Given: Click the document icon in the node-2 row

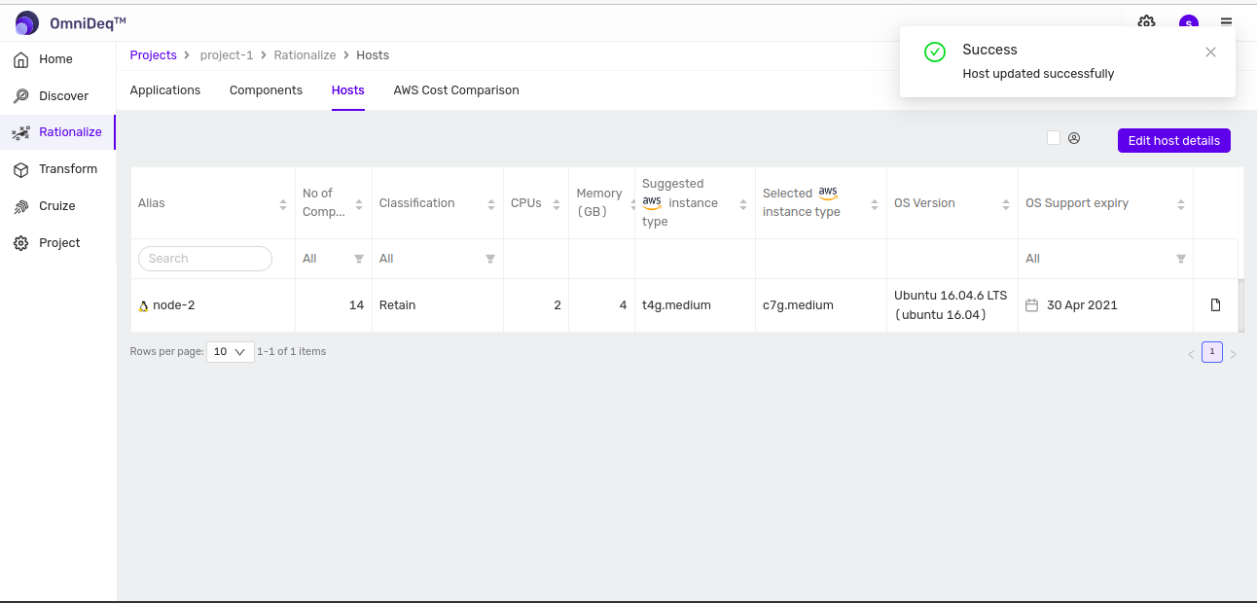Looking at the screenshot, I should [1215, 305].
